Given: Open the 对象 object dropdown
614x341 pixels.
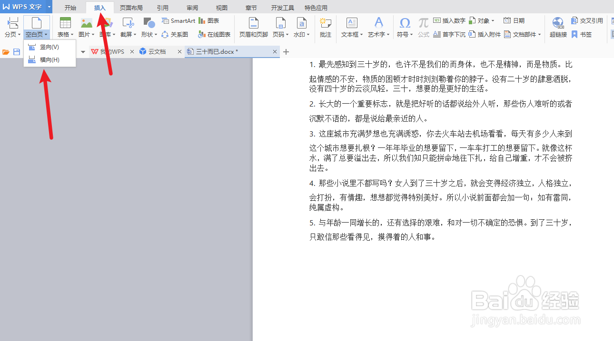Looking at the screenshot, I should pos(482,21).
